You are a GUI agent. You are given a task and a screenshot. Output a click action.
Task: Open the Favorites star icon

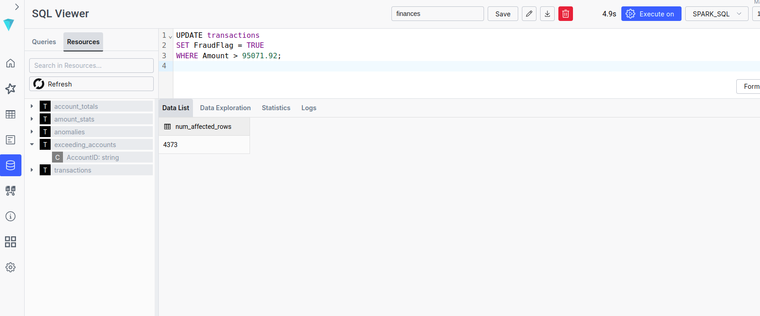pos(10,89)
